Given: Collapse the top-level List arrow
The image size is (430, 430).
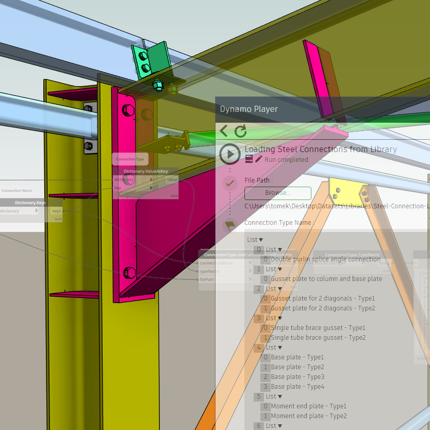Looking at the screenshot, I should (x=261, y=240).
